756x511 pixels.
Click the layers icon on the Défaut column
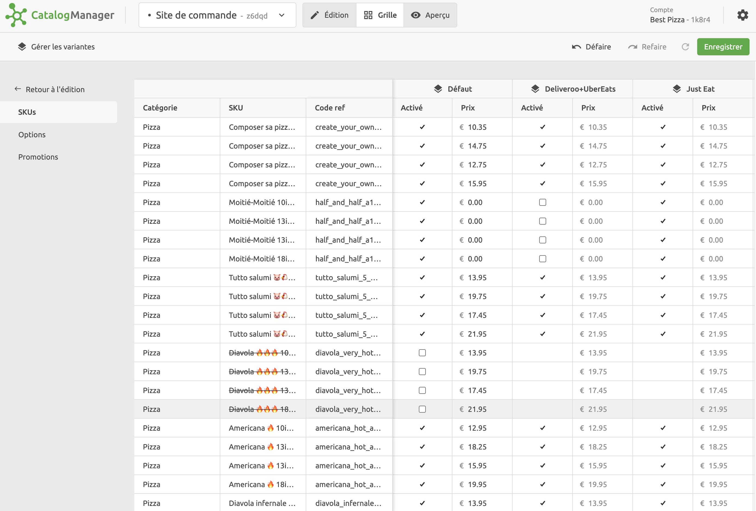438,89
